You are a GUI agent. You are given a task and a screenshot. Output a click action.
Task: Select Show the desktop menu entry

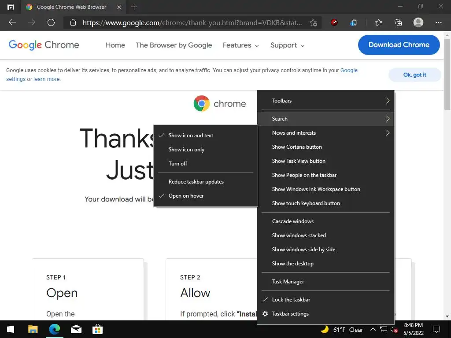pyautogui.click(x=325, y=264)
